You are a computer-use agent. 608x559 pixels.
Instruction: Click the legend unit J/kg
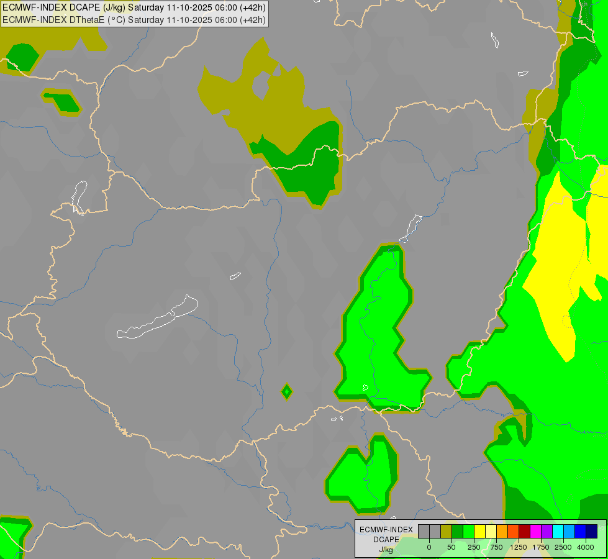click(386, 550)
